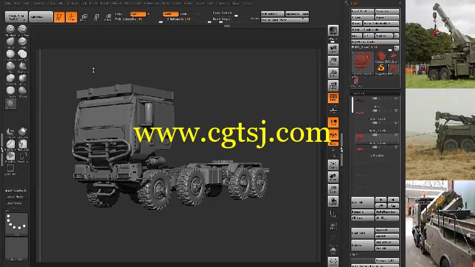Toggle the orange Zadd button
This screenshot has height=267, width=475.
170,14
